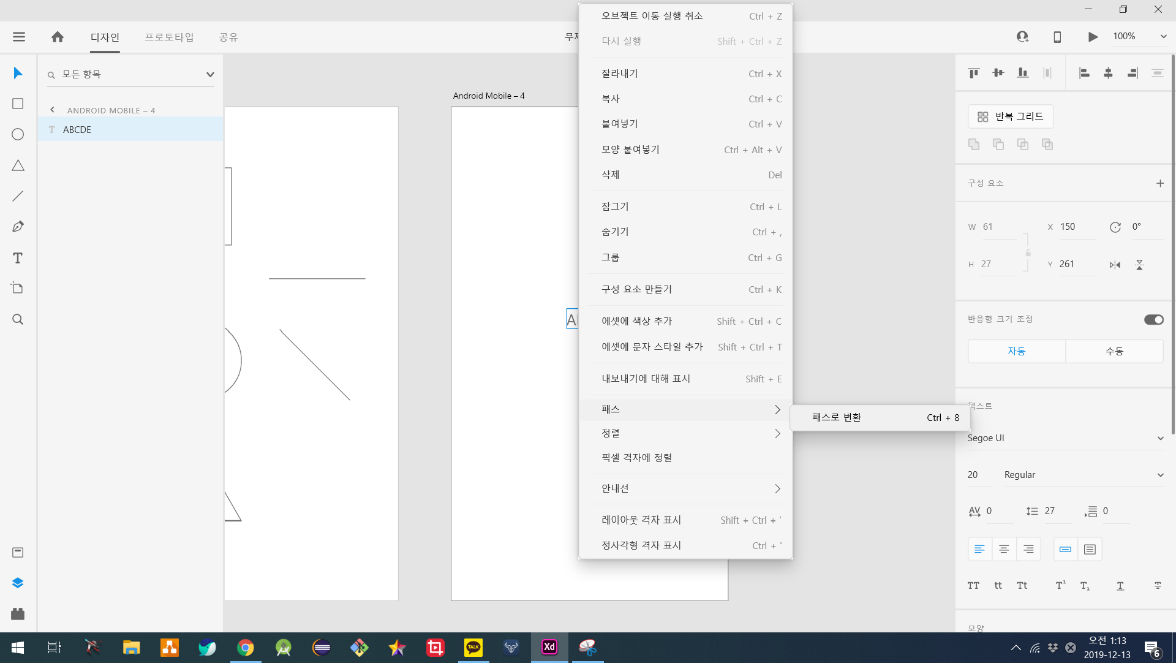Select the Artboard tool
This screenshot has height=663, width=1176.
coord(18,288)
